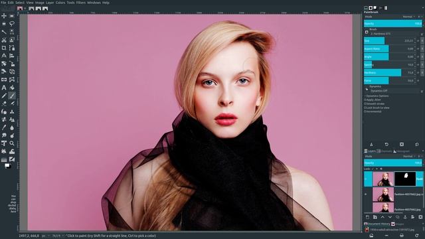
Task: Click foreground/background color swatch
Action: point(7,165)
